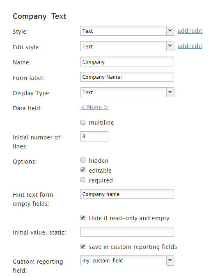The width and height of the screenshot is (220, 278).
Task: Focus the Hint text input field
Action: click(x=127, y=194)
